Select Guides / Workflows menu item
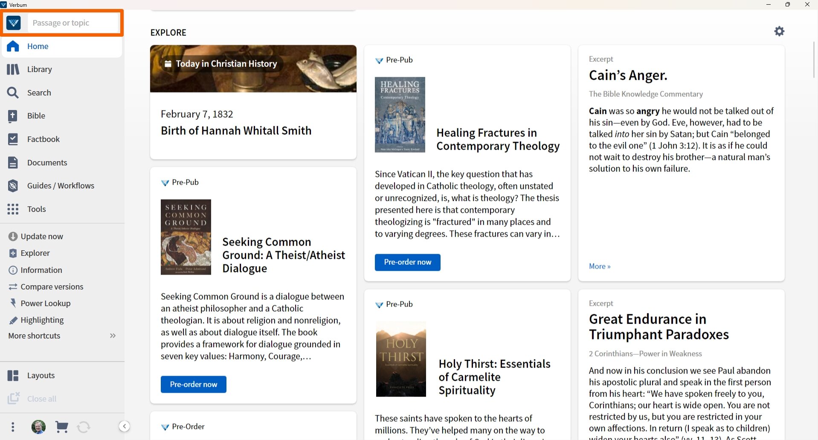The height and width of the screenshot is (440, 818). 61,186
